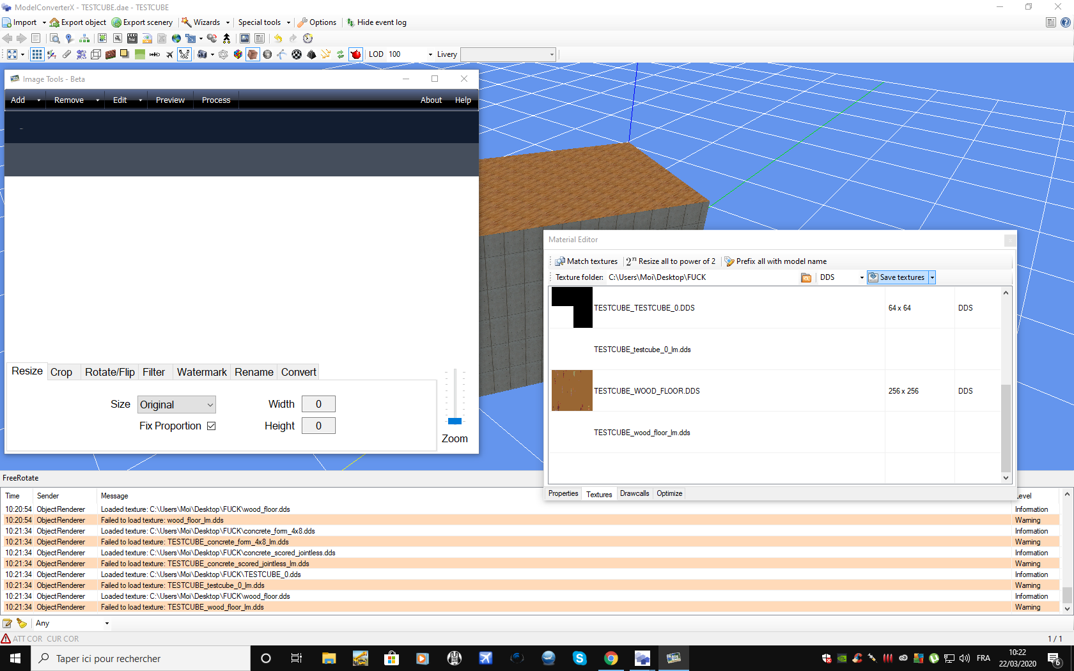Open the Size dropdown set to Original
Screen dimensions: 1074x671
[x=176, y=405]
